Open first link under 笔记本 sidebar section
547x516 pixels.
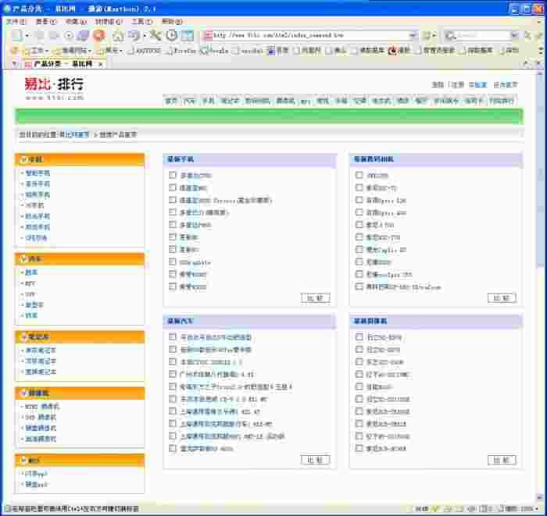pos(41,351)
